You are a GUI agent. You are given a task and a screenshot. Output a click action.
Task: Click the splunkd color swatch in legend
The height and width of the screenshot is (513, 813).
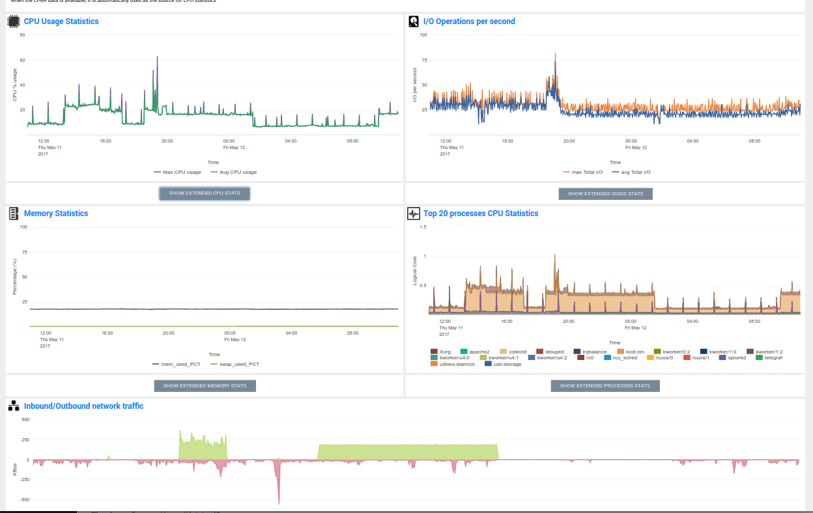coord(722,357)
